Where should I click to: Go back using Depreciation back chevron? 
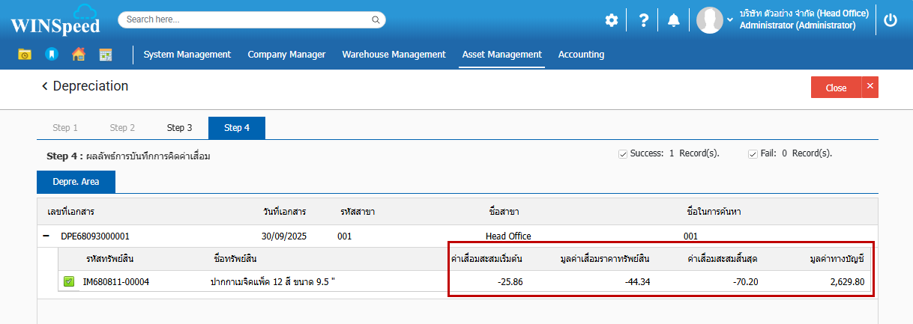45,86
